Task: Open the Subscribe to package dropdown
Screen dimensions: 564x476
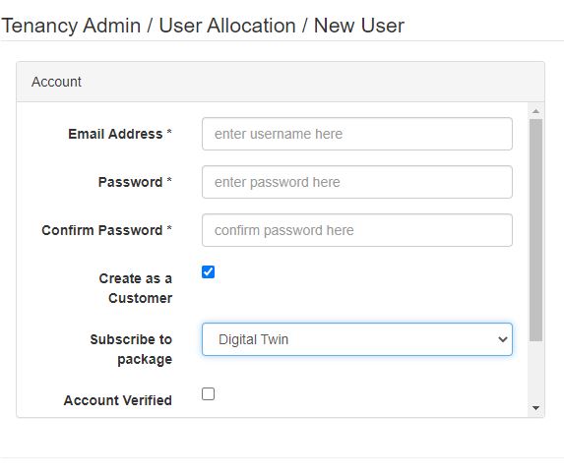Action: click(357, 339)
